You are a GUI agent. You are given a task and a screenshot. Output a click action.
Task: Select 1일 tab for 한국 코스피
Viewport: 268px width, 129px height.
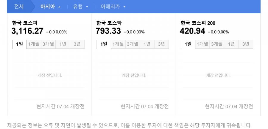19,44
